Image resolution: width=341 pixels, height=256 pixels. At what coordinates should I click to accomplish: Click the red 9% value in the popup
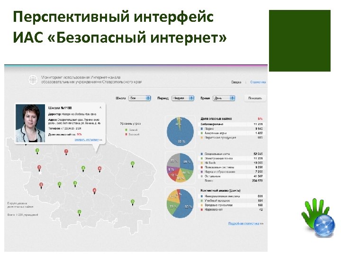pos(79,134)
